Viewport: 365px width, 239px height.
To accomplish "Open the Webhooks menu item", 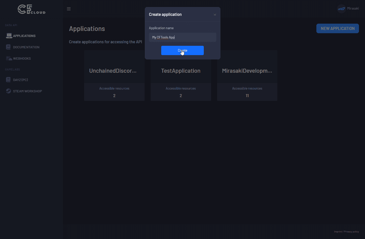I will point(22,58).
